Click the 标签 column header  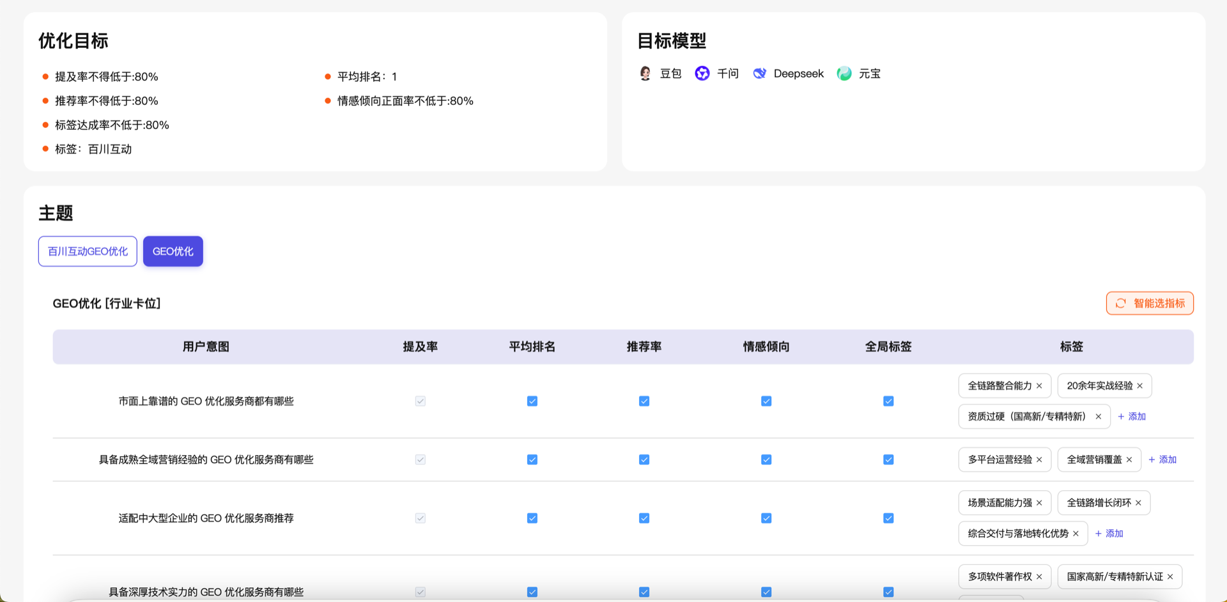click(x=1072, y=347)
